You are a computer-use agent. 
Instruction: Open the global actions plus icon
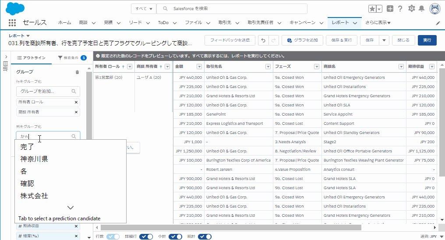click(390, 8)
